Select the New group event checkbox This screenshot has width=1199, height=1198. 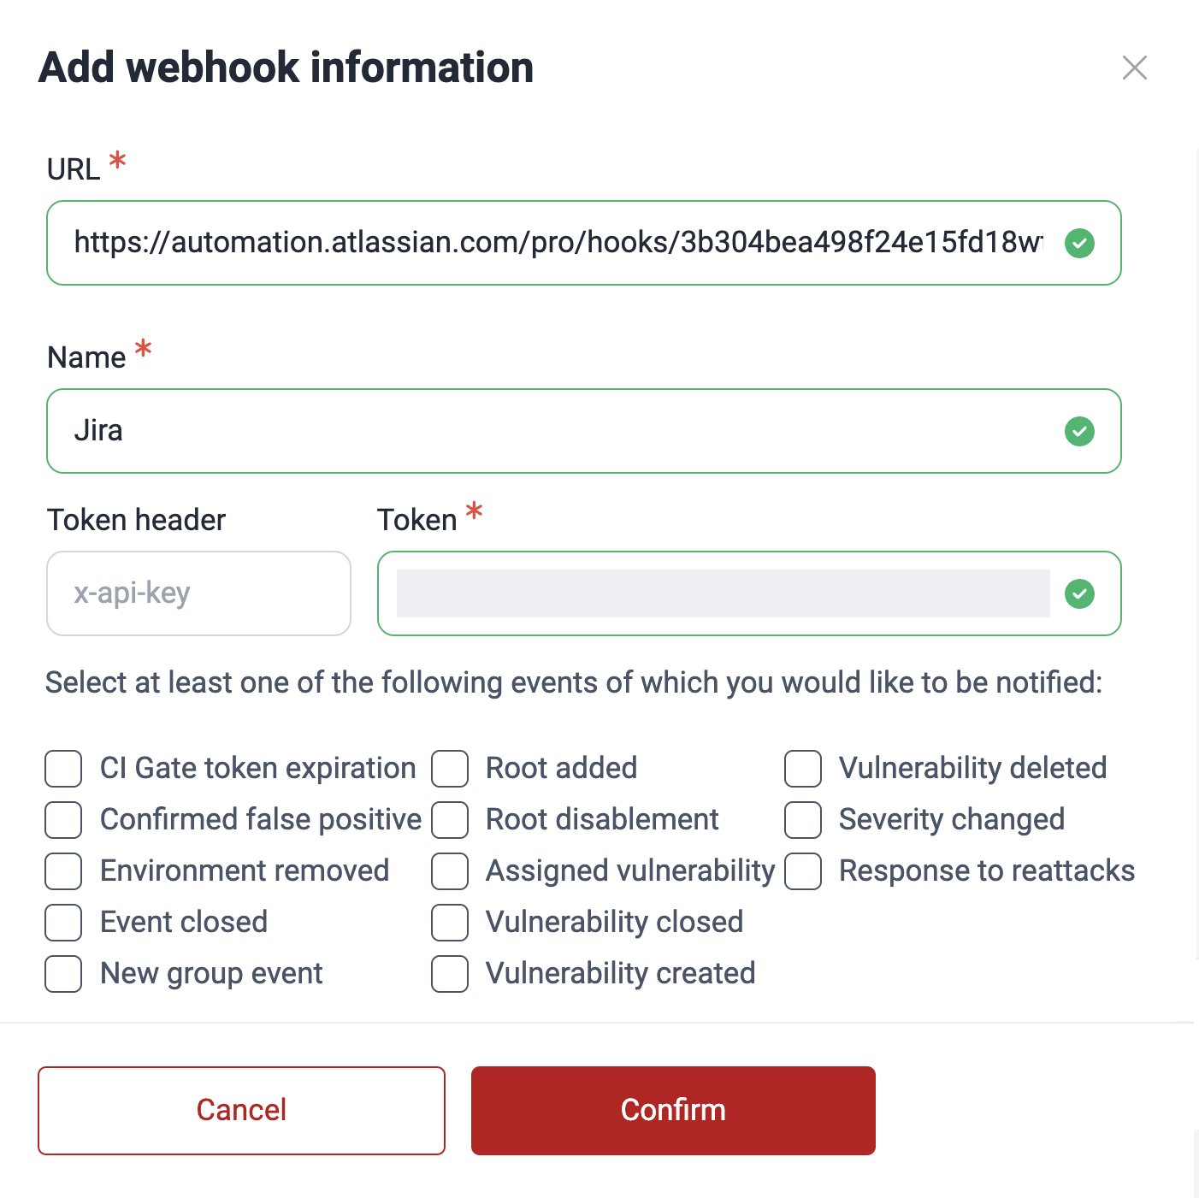(x=63, y=973)
